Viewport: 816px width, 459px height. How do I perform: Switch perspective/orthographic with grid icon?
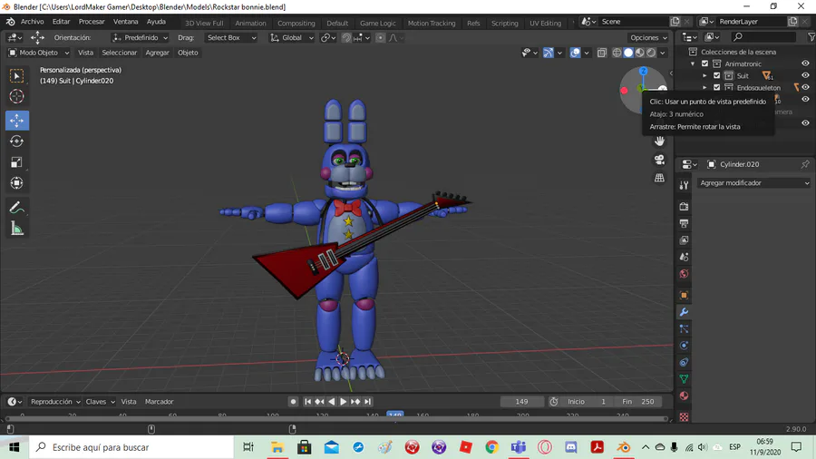659,178
